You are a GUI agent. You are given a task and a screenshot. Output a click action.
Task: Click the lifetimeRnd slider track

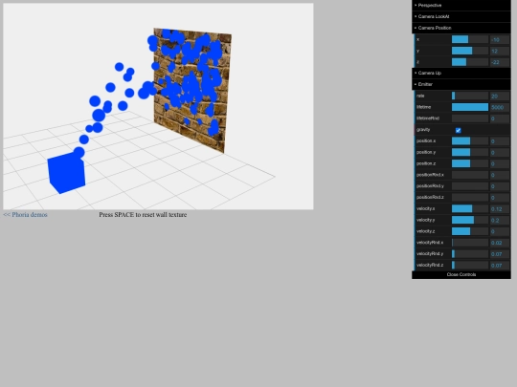470,118
